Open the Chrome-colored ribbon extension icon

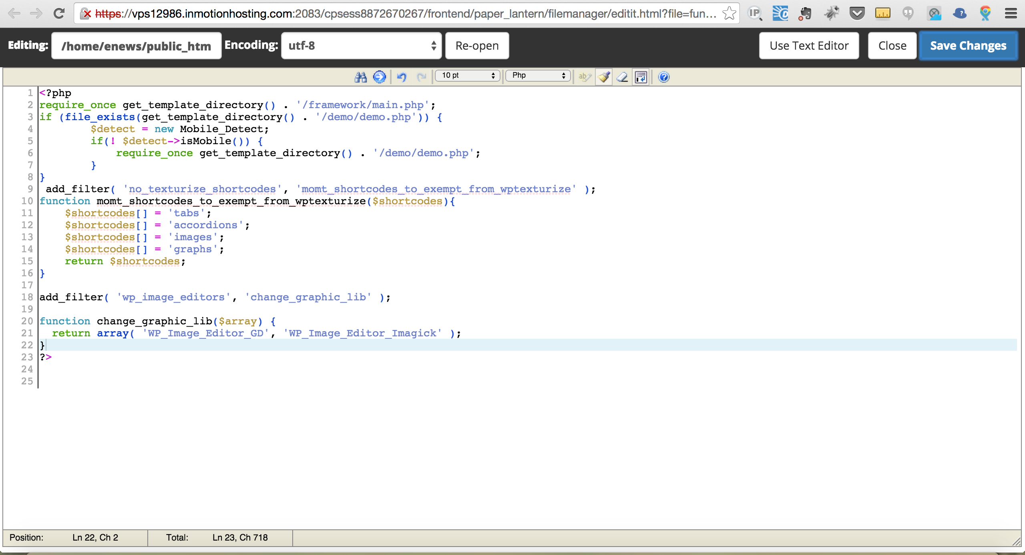click(x=985, y=14)
